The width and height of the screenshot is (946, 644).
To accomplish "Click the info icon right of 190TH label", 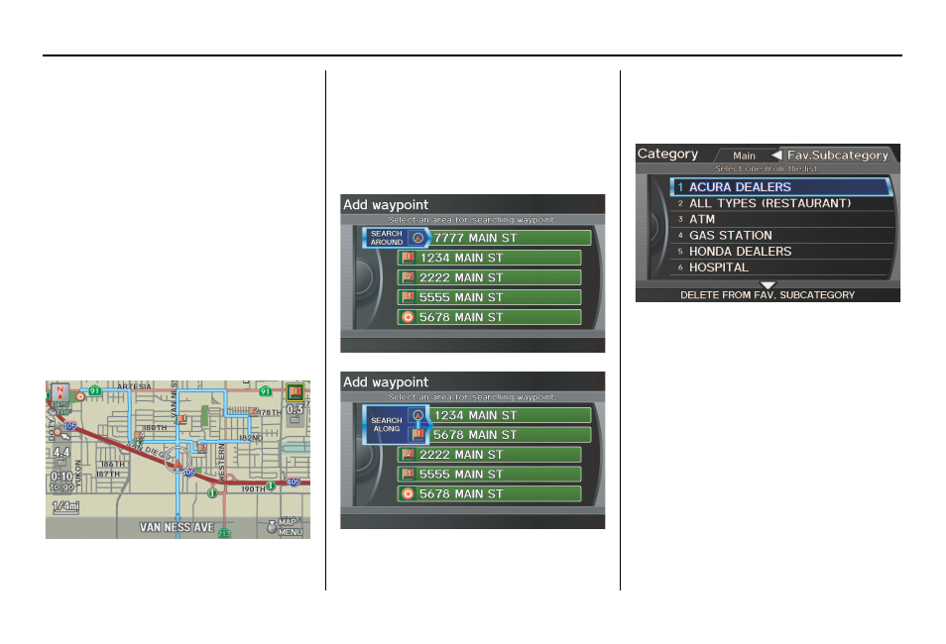I will pos(271,485).
